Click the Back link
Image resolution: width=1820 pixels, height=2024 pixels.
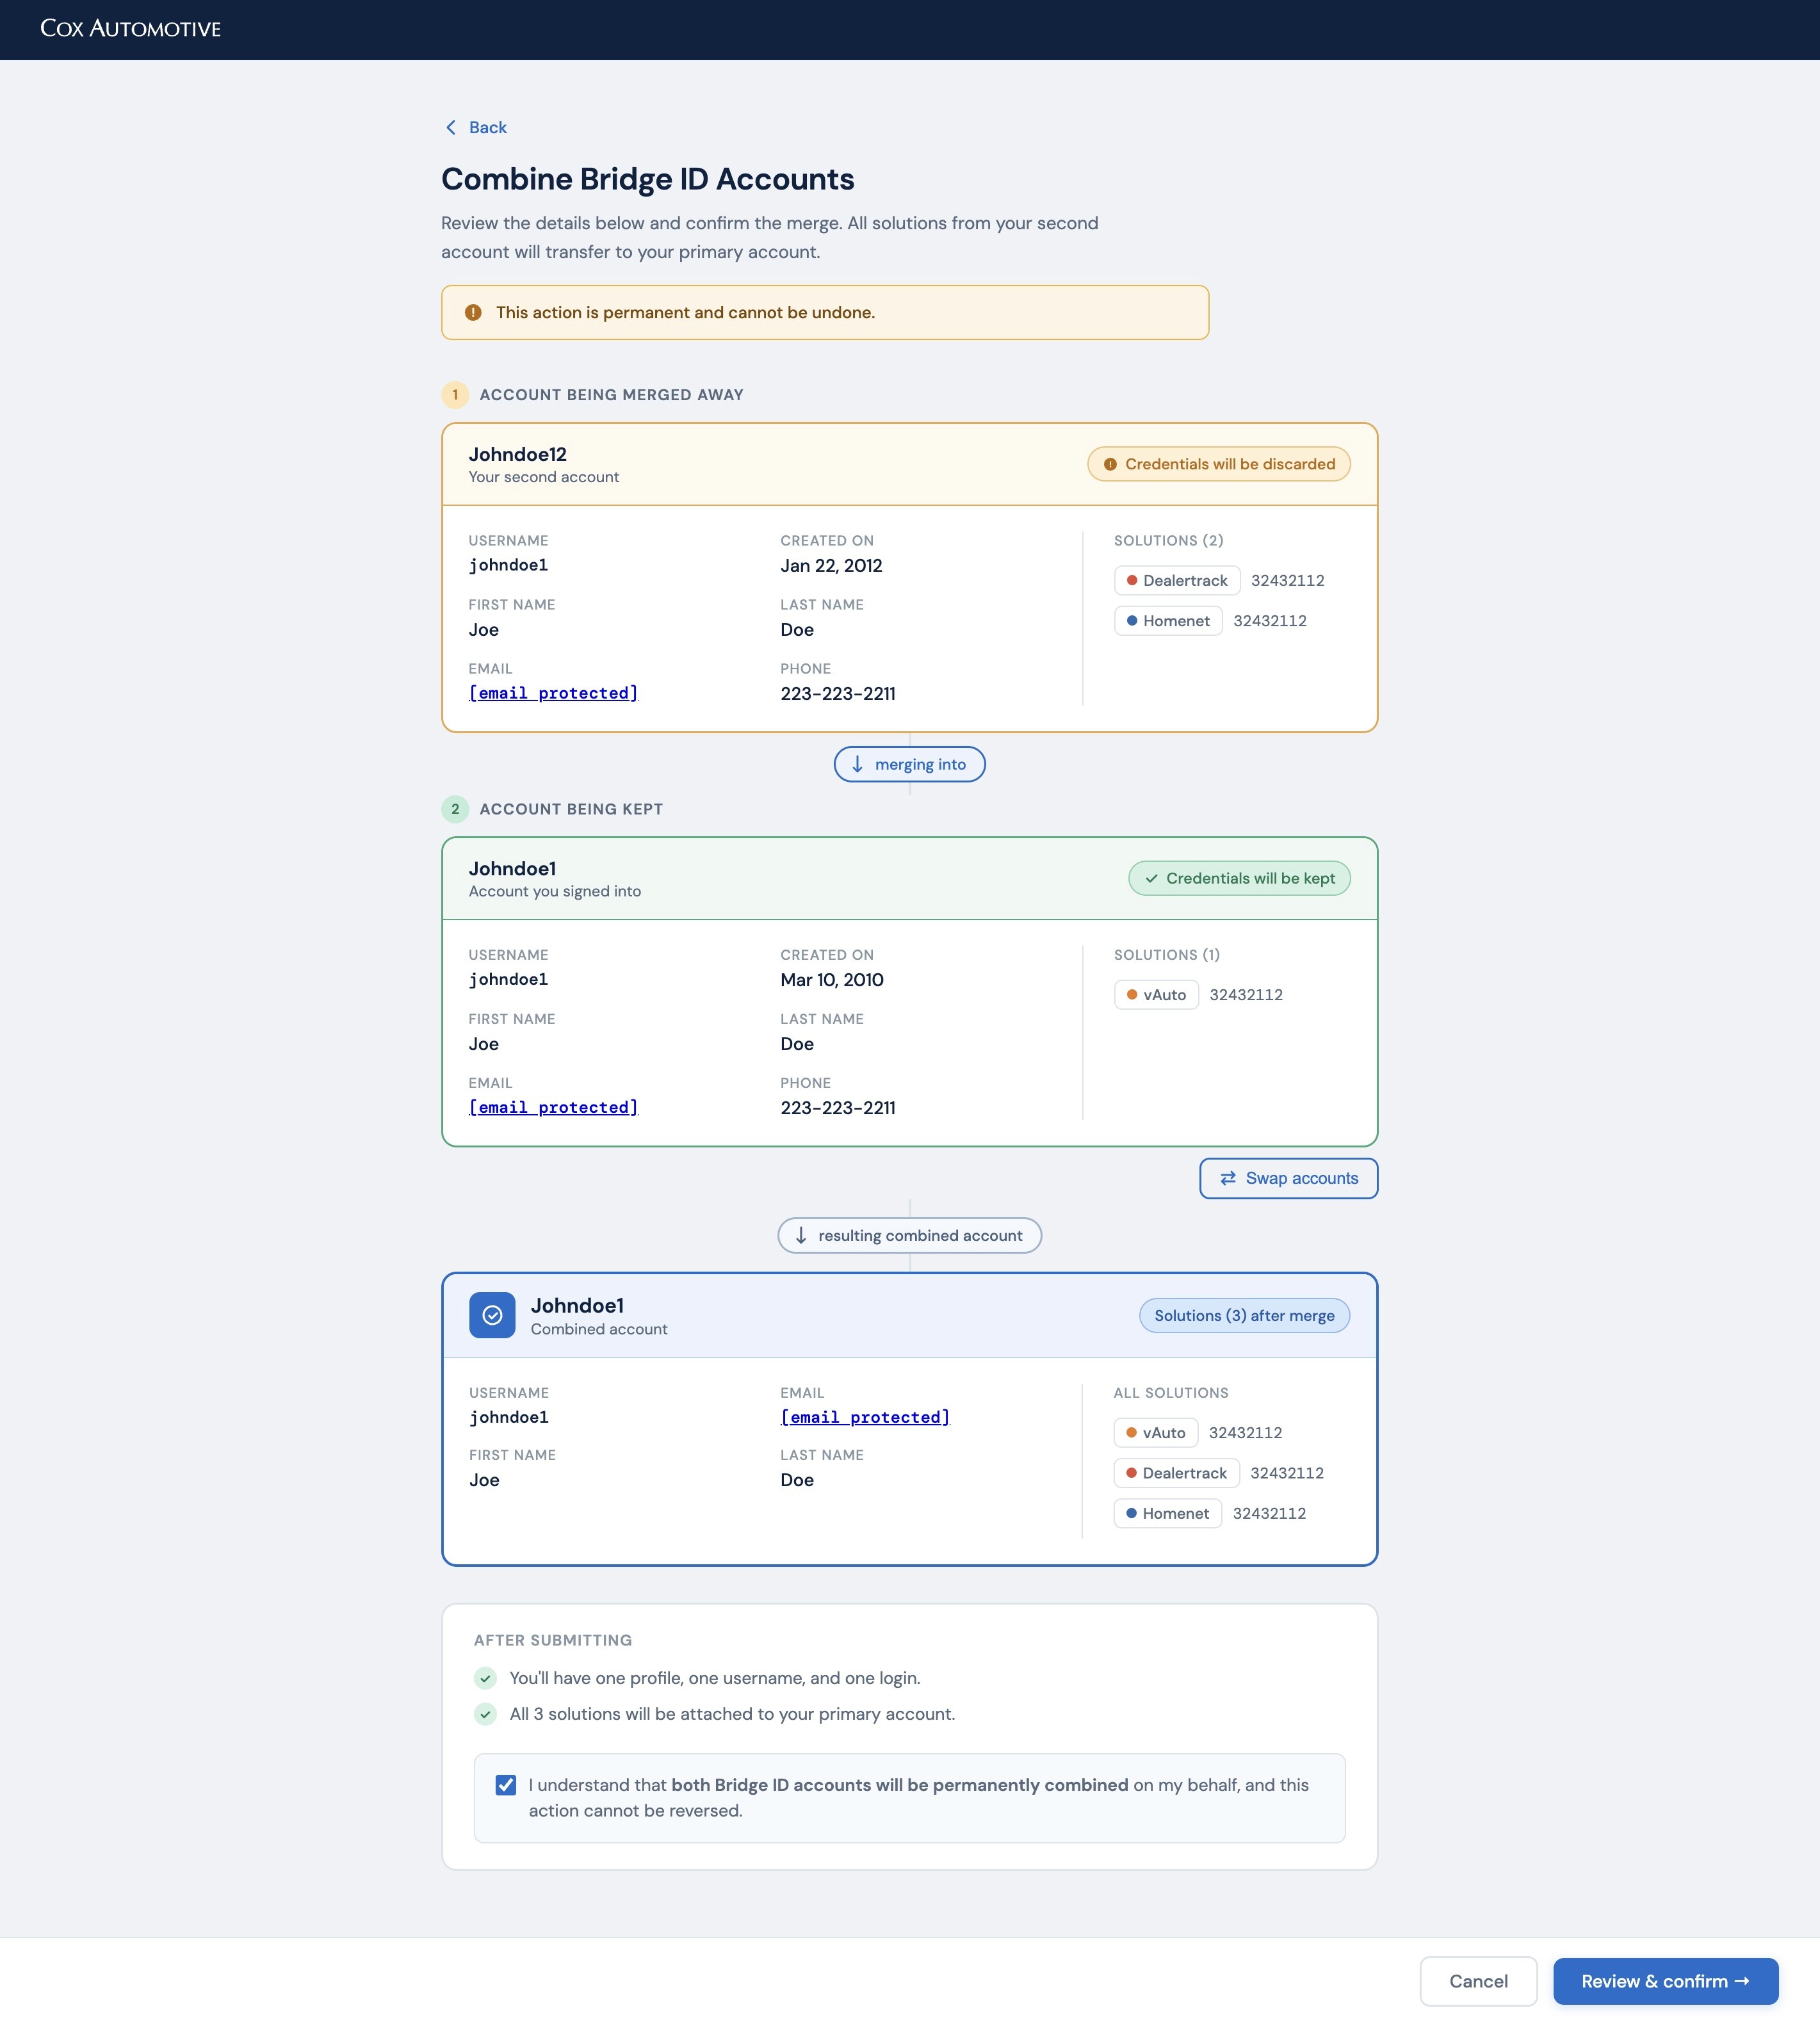487,127
